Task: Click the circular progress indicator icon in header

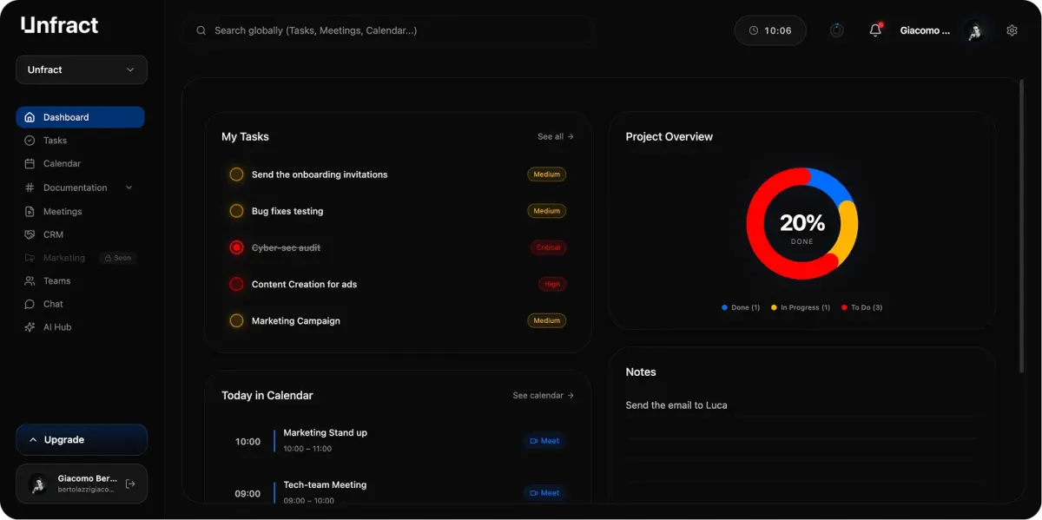Action: (x=837, y=30)
